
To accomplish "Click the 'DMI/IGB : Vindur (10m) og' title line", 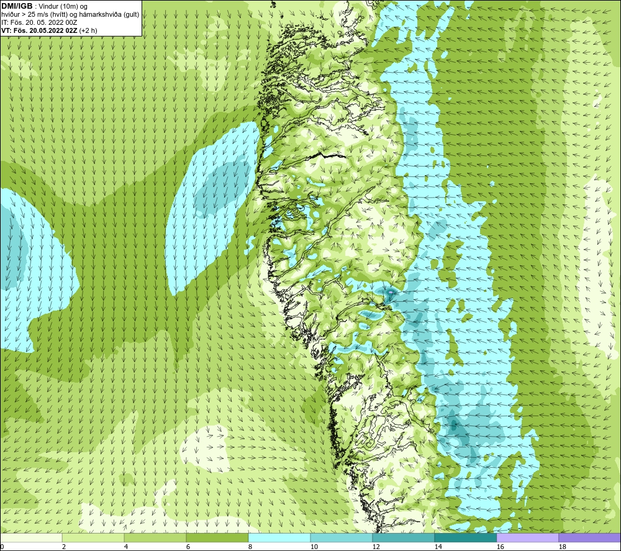I will click(44, 6).
